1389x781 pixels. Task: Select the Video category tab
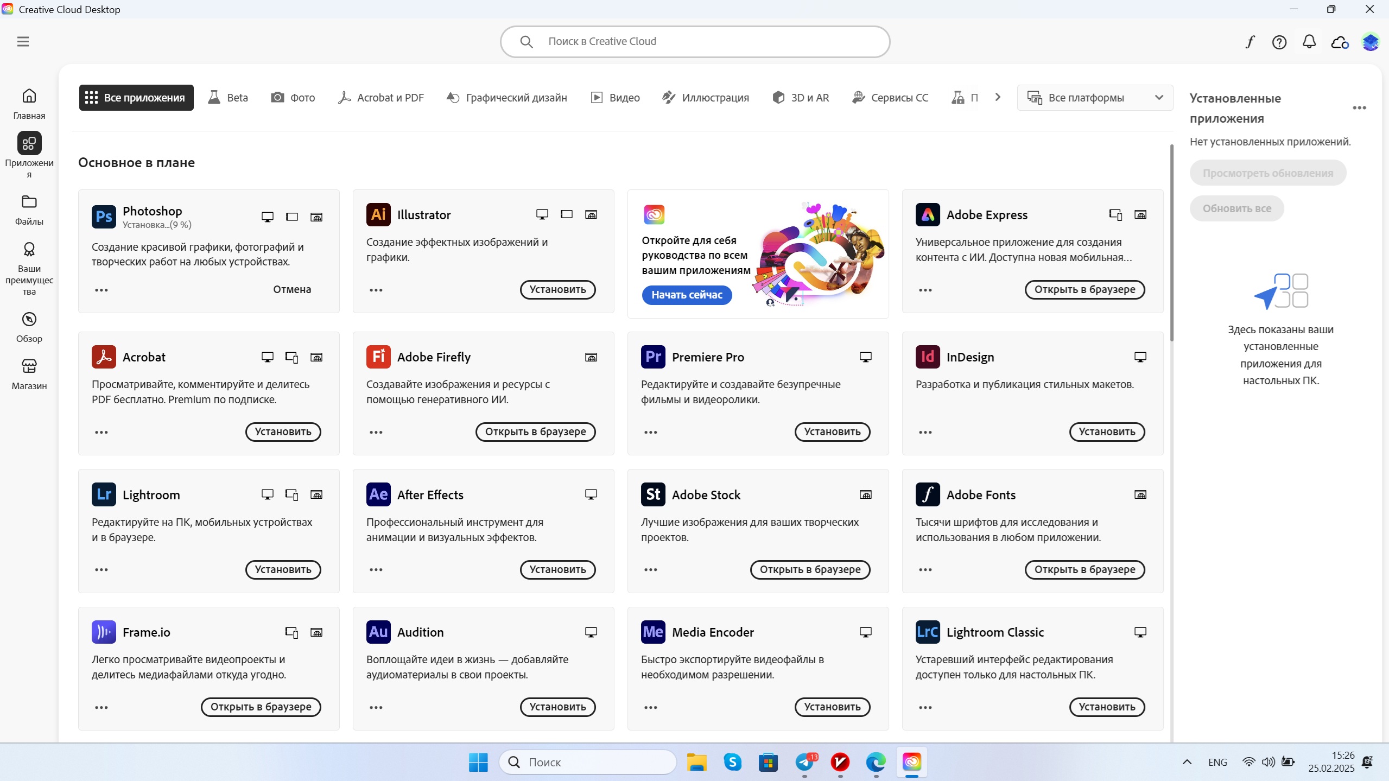pyautogui.click(x=616, y=98)
